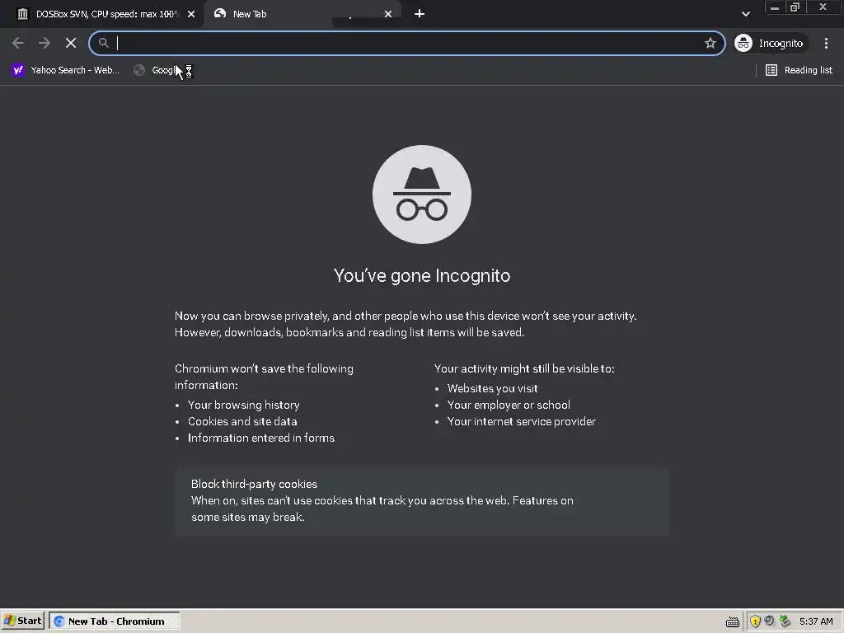
Task: Focus the address bar input
Action: tap(406, 43)
